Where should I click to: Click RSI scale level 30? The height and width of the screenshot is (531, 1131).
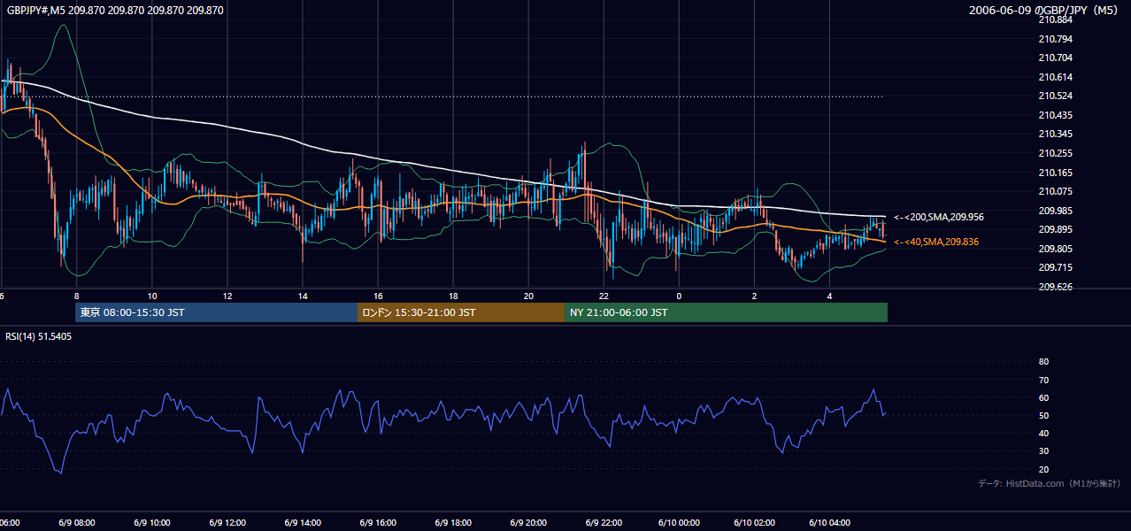tap(1043, 451)
